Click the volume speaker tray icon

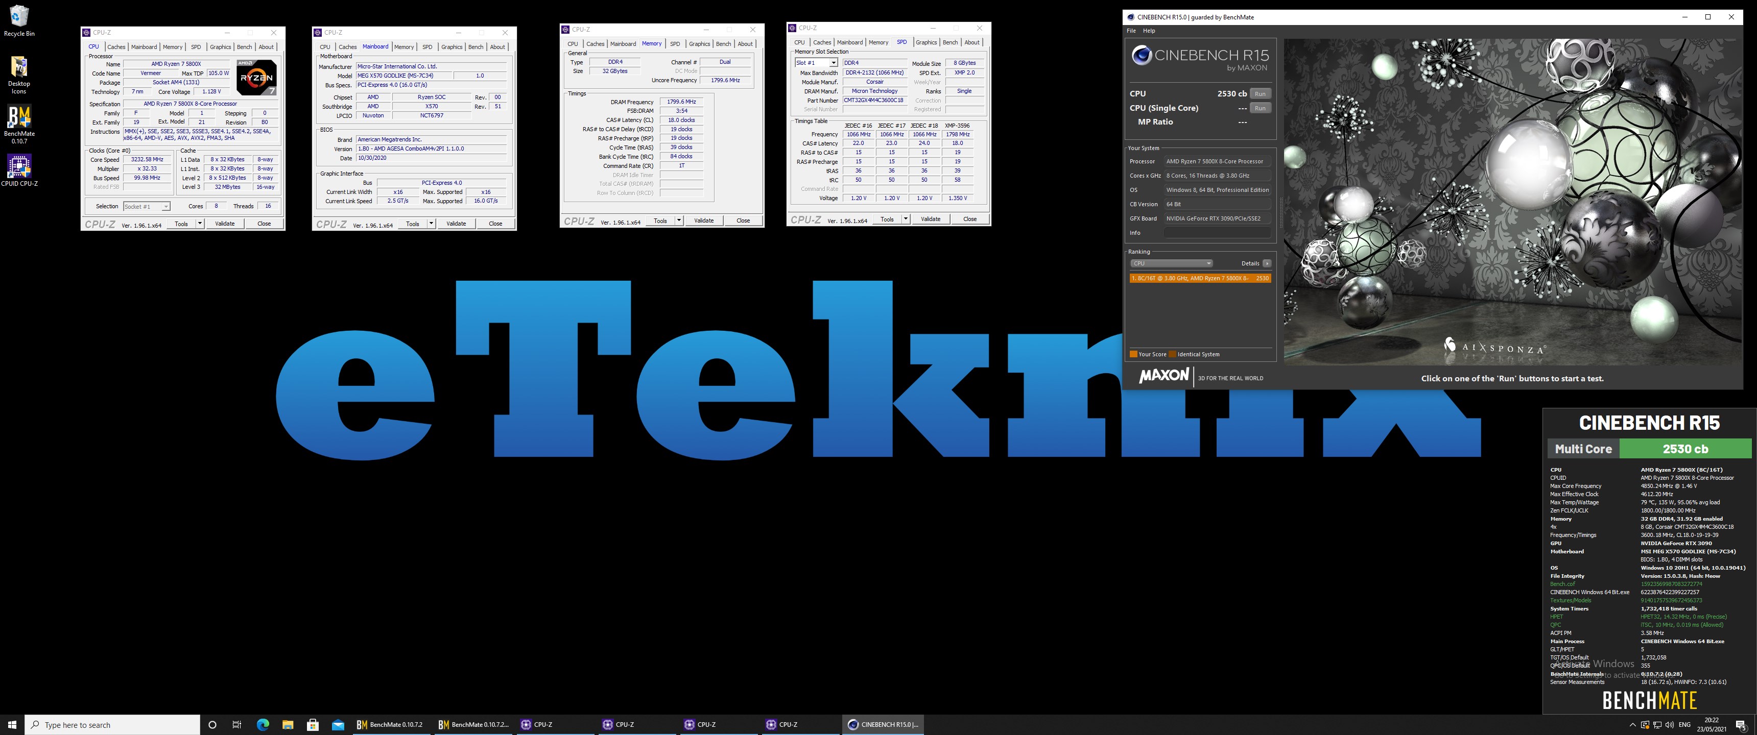(1669, 724)
